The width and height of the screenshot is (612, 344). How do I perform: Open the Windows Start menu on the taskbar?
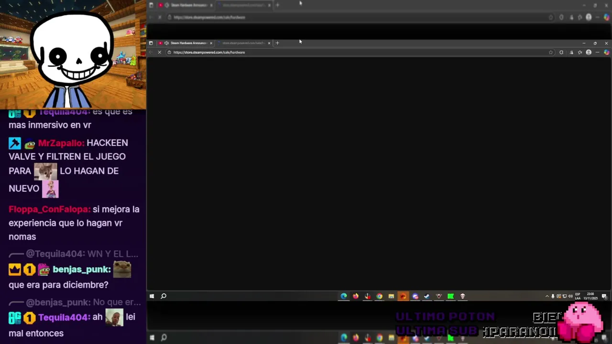click(152, 296)
